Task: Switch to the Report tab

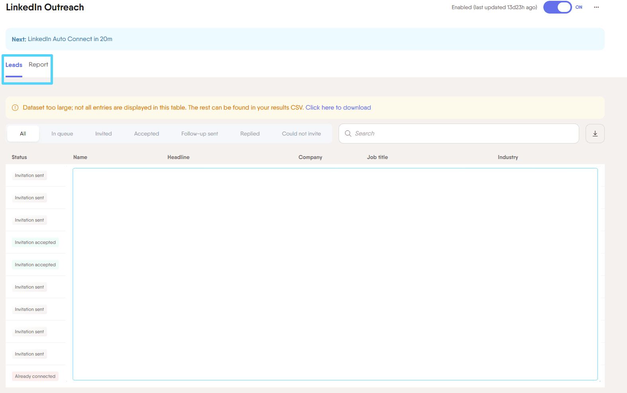Action: point(38,65)
